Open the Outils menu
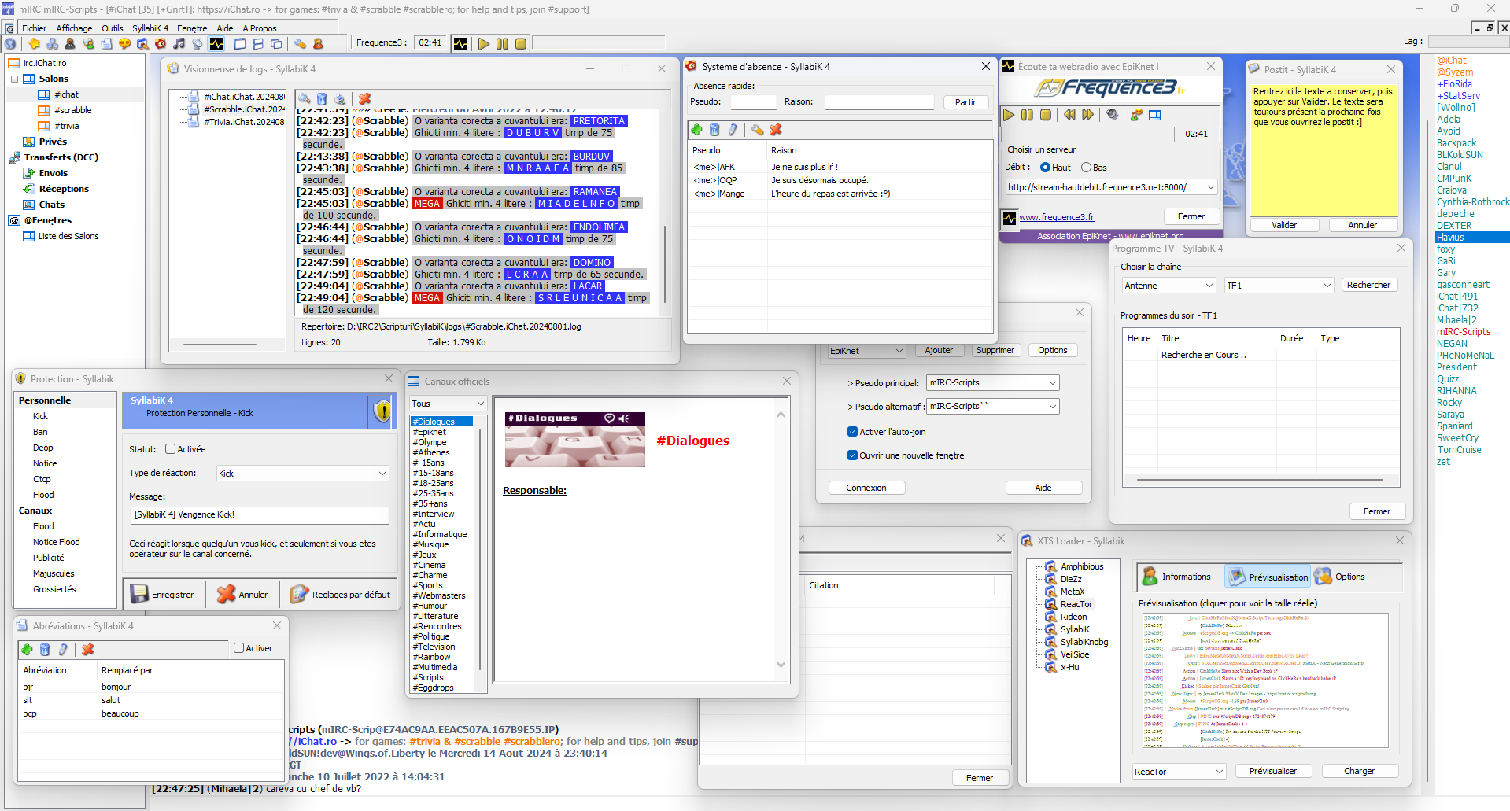The height and width of the screenshot is (811, 1510). tap(112, 28)
